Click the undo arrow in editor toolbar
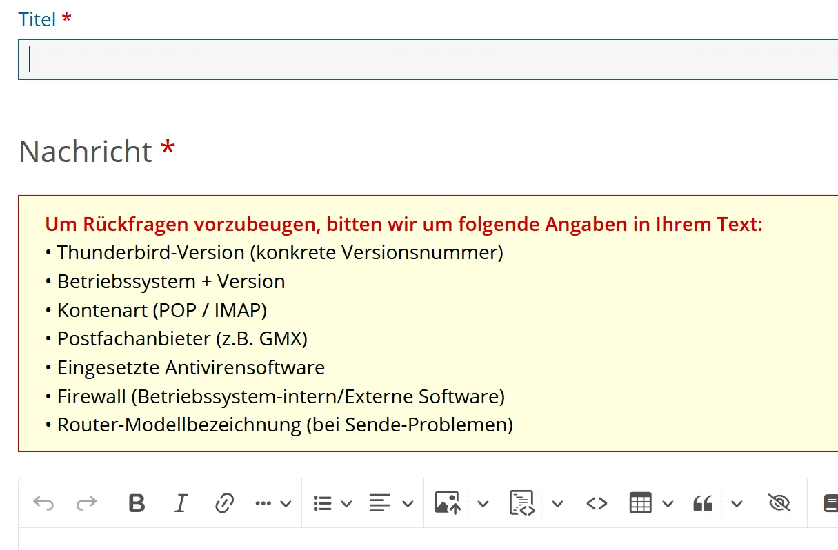The width and height of the screenshot is (838, 550). point(43,504)
